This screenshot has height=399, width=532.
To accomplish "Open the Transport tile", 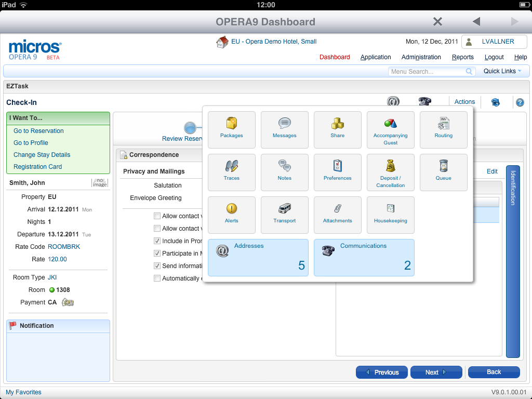I will (284, 215).
